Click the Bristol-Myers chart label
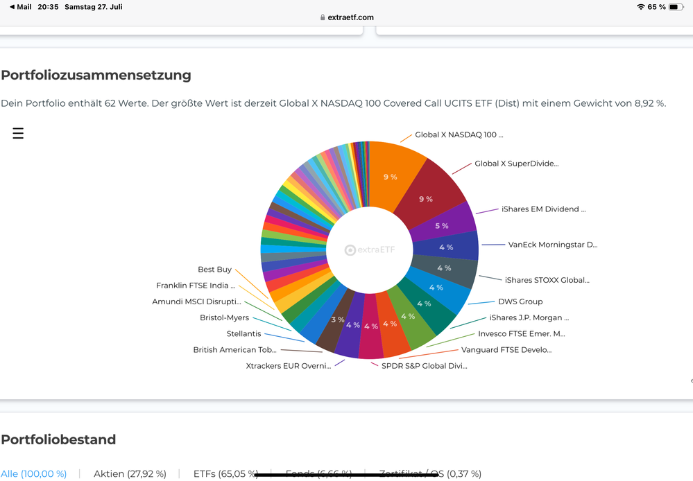 [224, 318]
